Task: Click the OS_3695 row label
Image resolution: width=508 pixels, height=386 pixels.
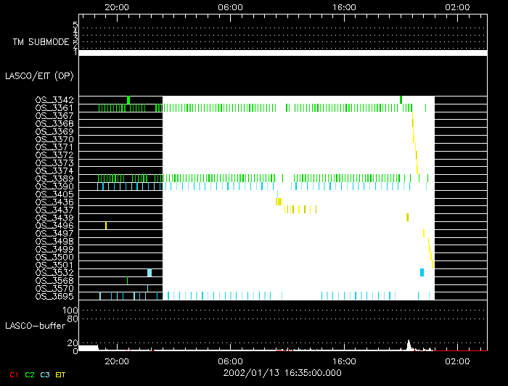Action: (54, 296)
